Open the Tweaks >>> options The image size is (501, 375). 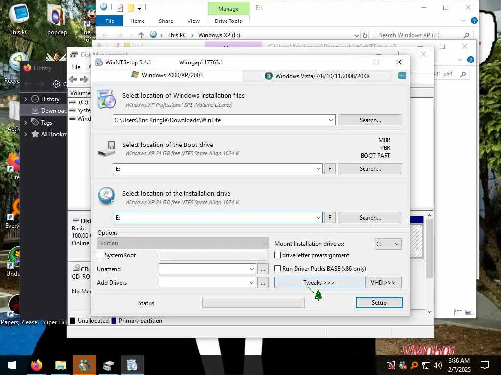pyautogui.click(x=319, y=283)
